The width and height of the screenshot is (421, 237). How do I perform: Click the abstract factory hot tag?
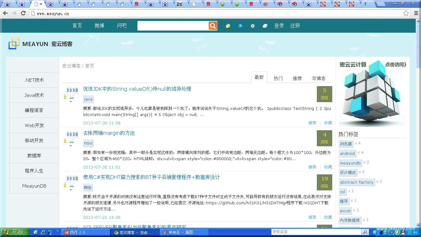(357, 182)
